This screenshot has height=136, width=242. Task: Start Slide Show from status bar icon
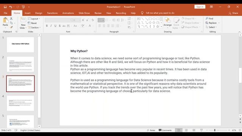click(x=202, y=130)
